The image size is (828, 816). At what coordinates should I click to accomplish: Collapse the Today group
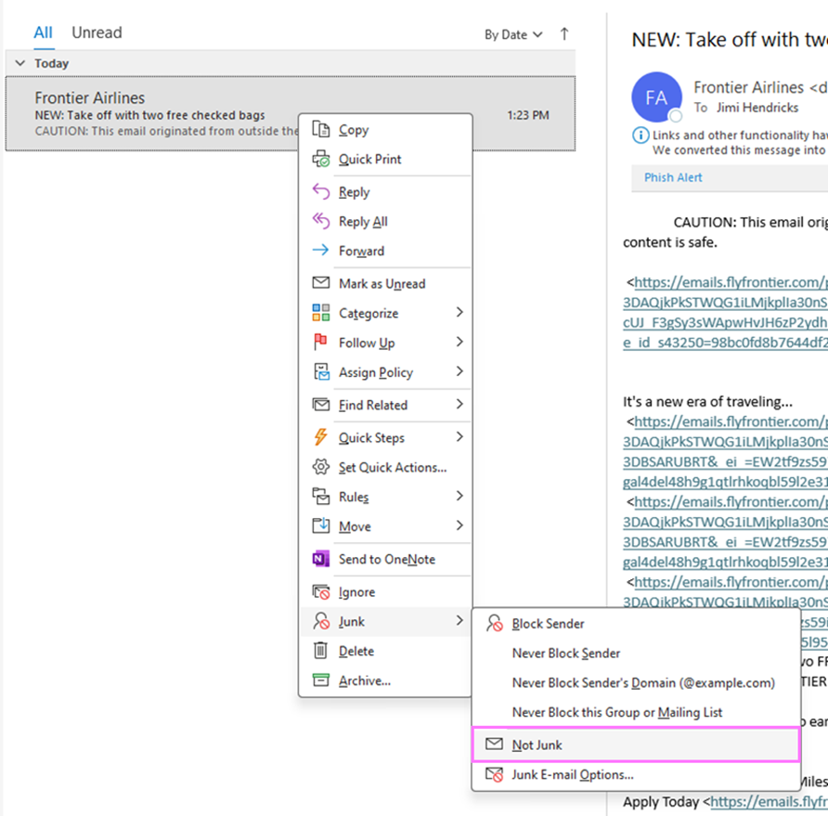click(x=20, y=63)
